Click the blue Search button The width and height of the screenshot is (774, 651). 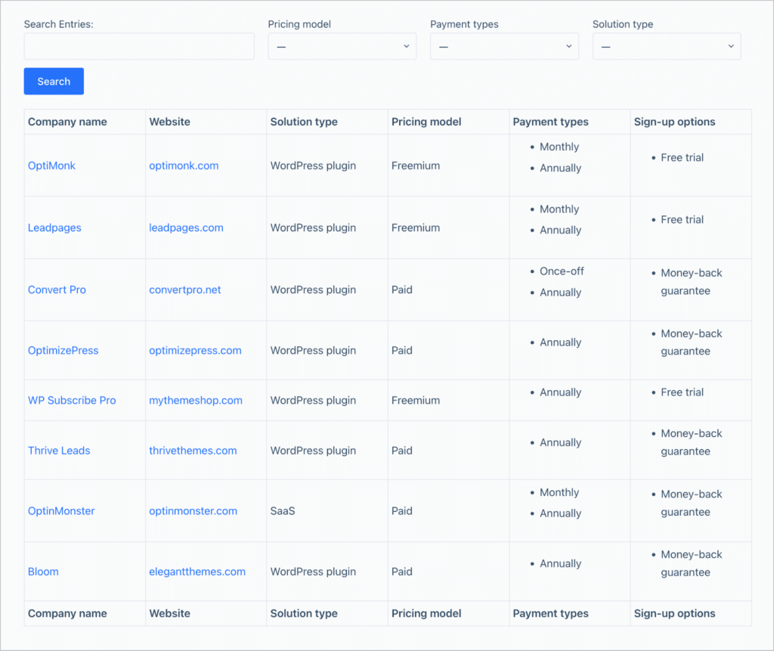(x=54, y=82)
